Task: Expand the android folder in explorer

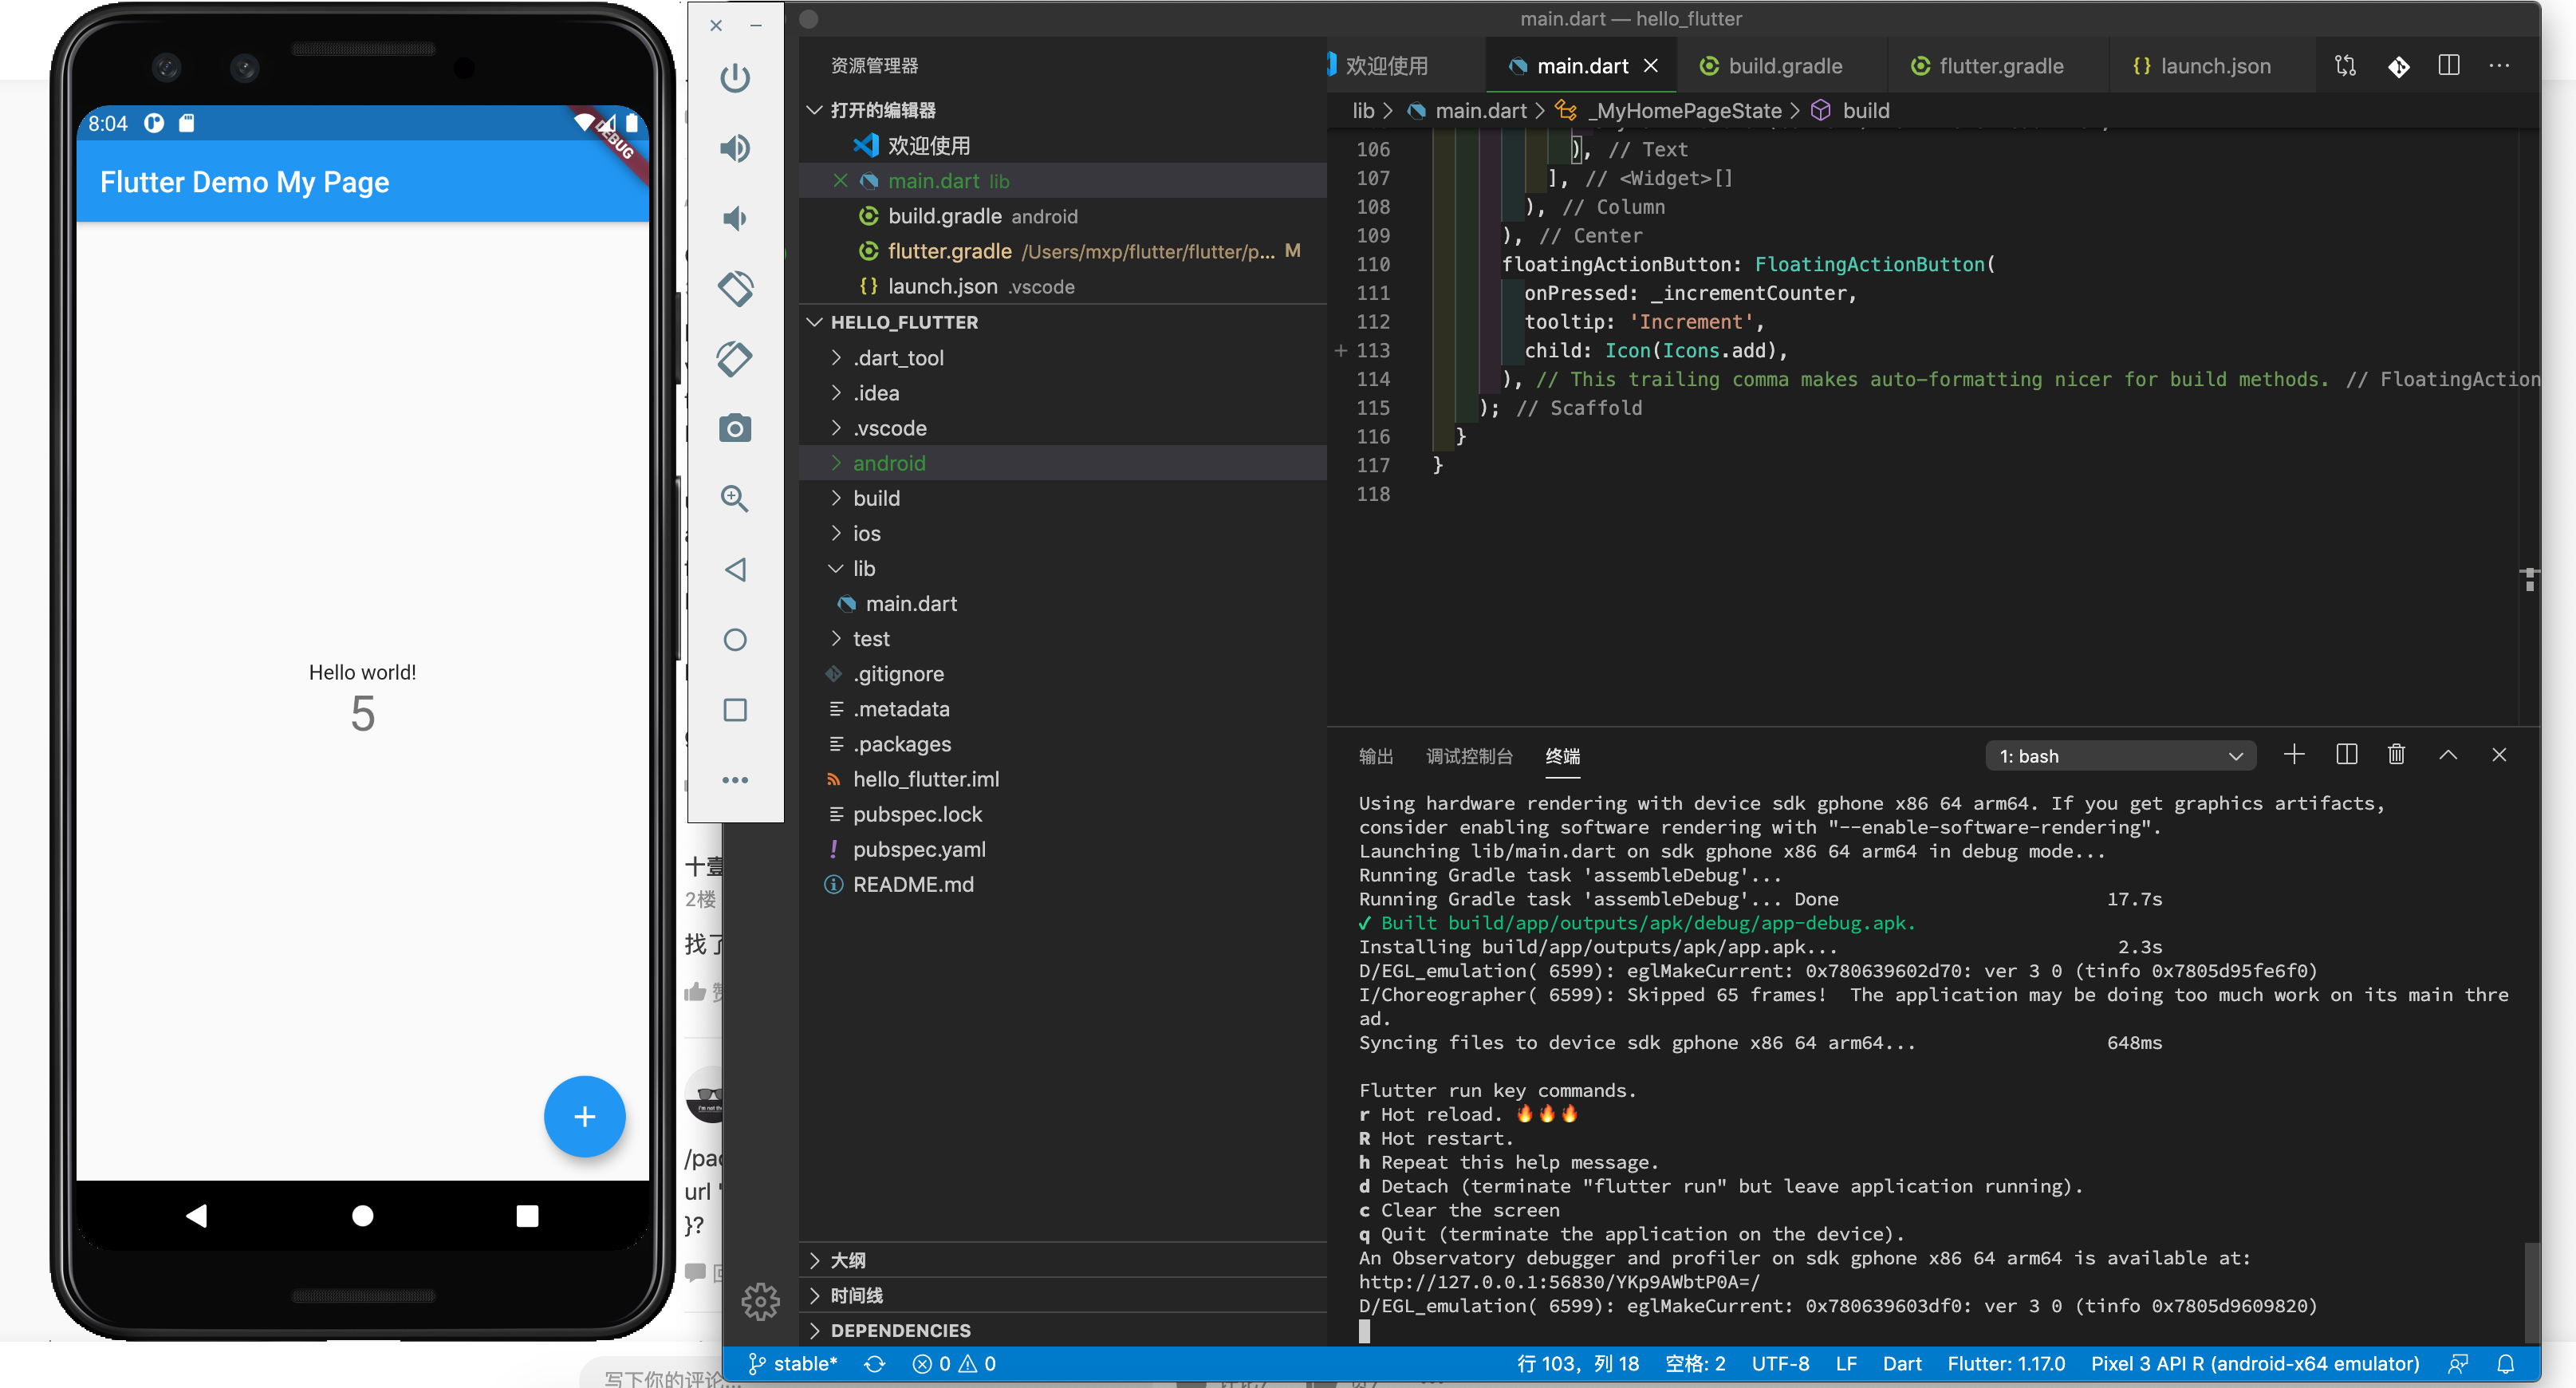Action: (888, 463)
